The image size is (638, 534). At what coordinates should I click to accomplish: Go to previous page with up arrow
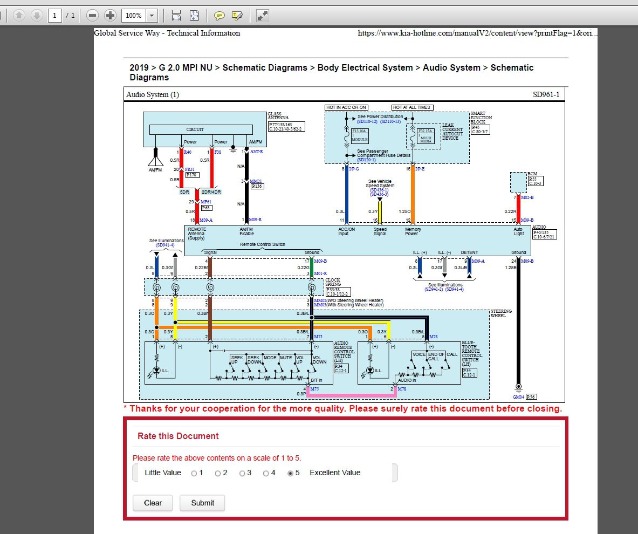pos(19,16)
